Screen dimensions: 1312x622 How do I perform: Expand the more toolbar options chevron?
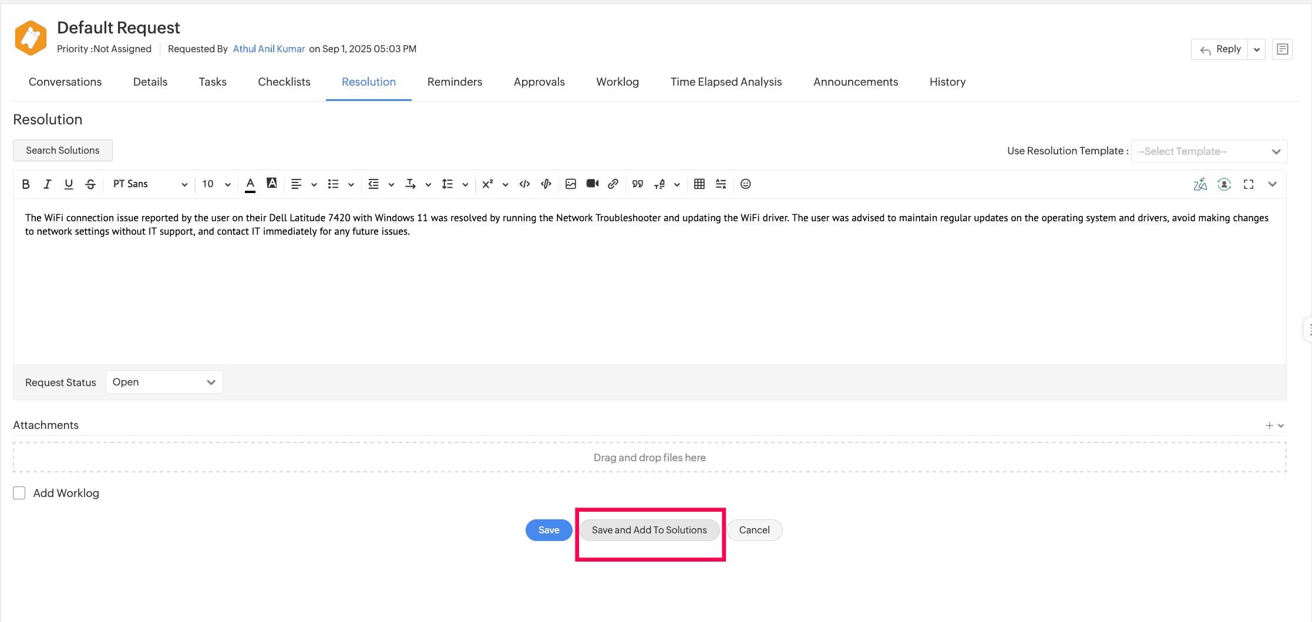pyautogui.click(x=1273, y=184)
